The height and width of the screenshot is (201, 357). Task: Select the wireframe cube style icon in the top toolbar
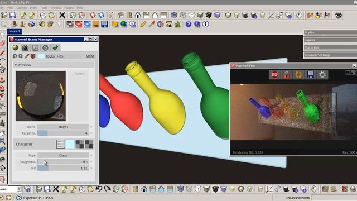pyautogui.click(x=183, y=15)
